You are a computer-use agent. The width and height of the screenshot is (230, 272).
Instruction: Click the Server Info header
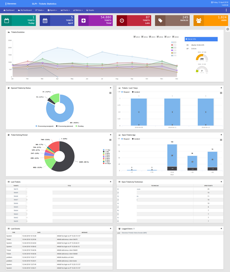[201, 39]
